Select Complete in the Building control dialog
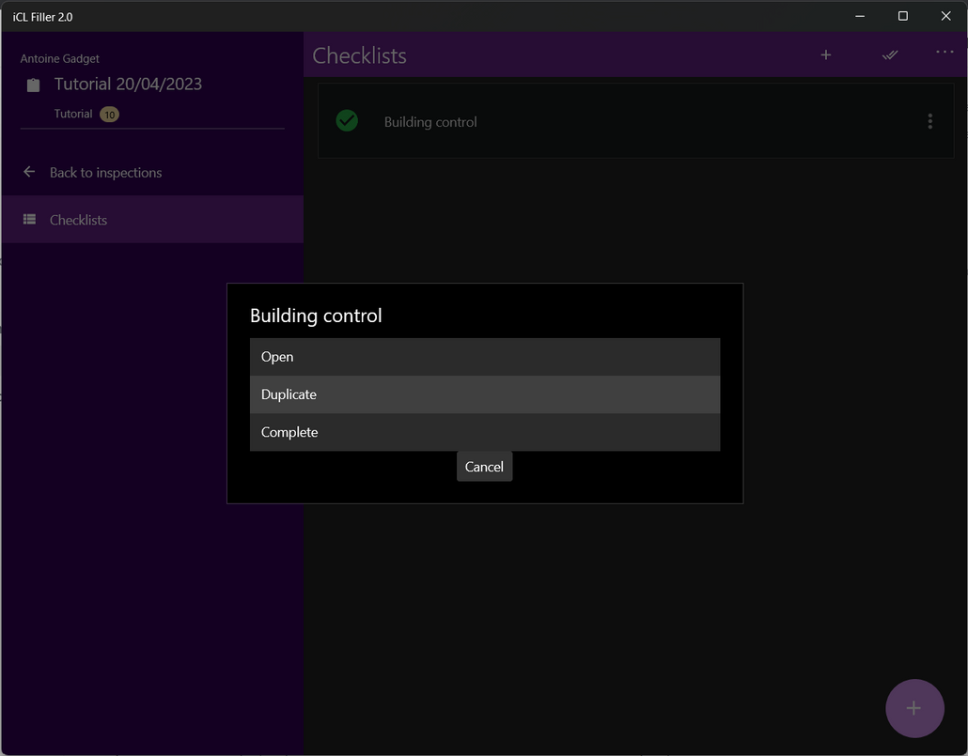 [484, 432]
